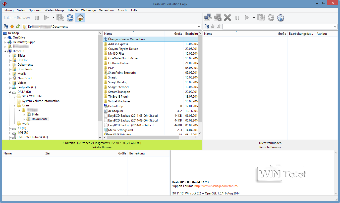
Task: Start the local queue transfer play icon
Action: click(x=46, y=18)
